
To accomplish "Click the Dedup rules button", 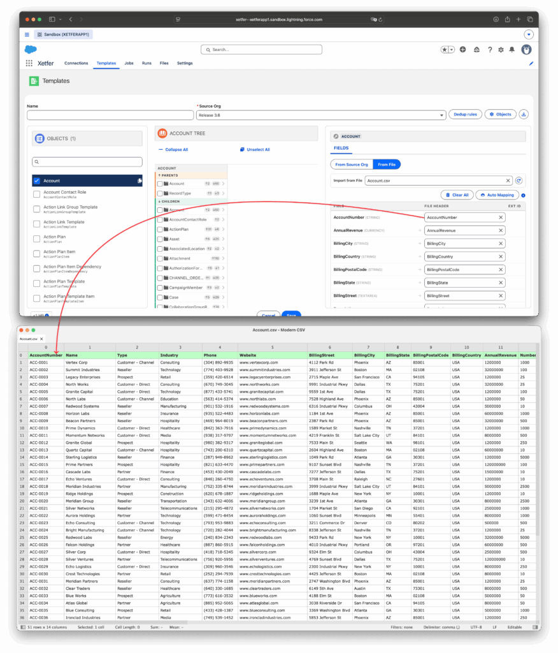I will 465,114.
